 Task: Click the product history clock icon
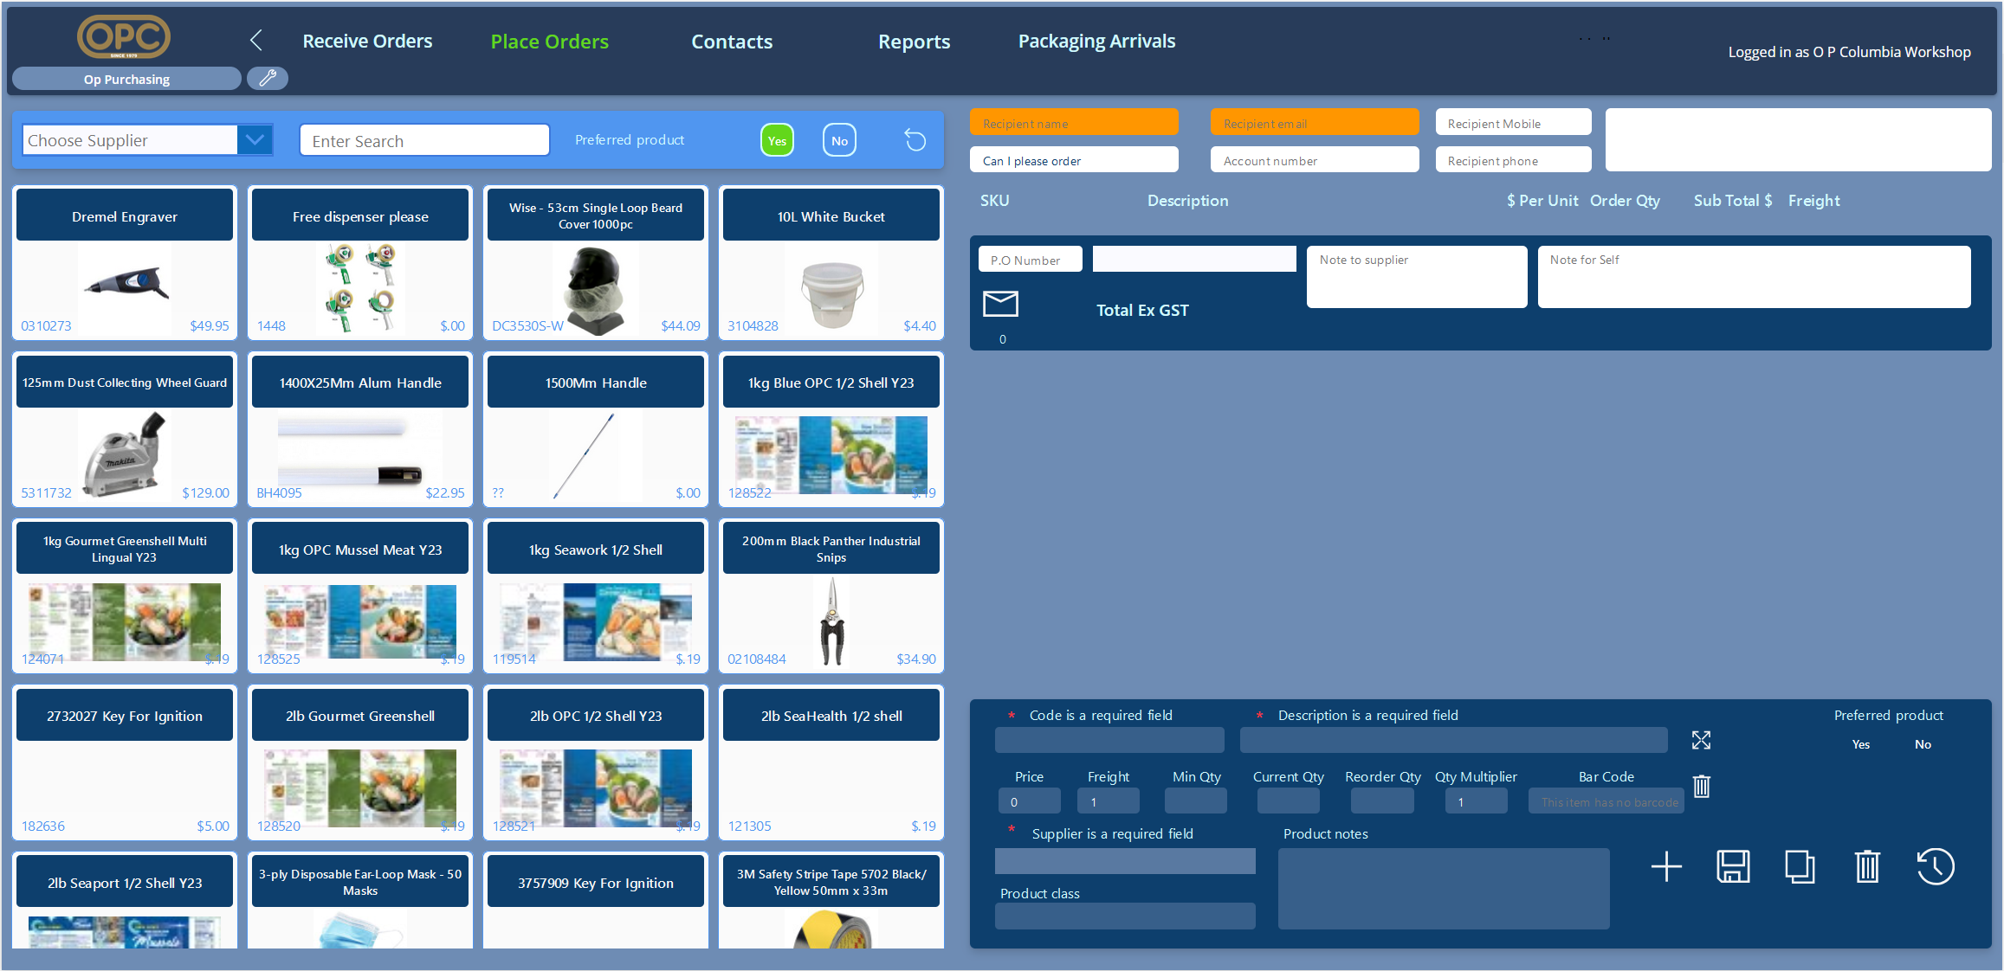pyautogui.click(x=1935, y=866)
